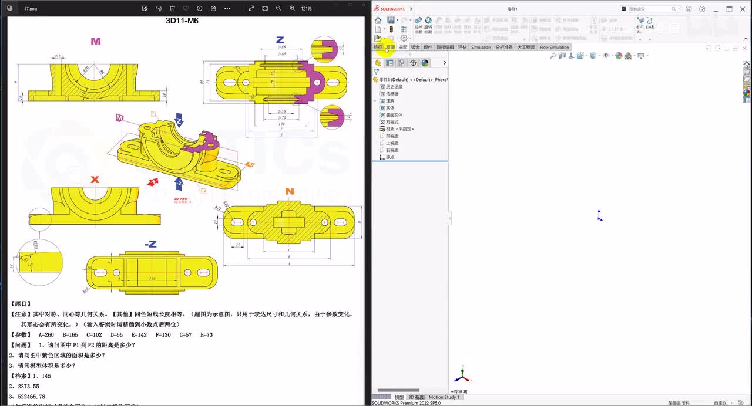Open the FeatureManager design tree tab
Screen dimensions: 752x406
point(378,63)
